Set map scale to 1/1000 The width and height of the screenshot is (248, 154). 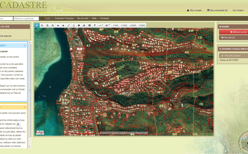click(x=124, y=25)
